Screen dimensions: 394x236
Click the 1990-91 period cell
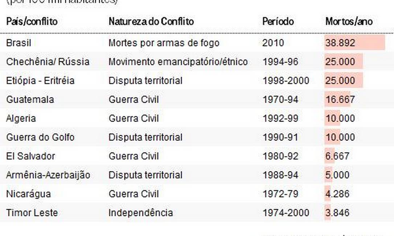pyautogui.click(x=280, y=138)
